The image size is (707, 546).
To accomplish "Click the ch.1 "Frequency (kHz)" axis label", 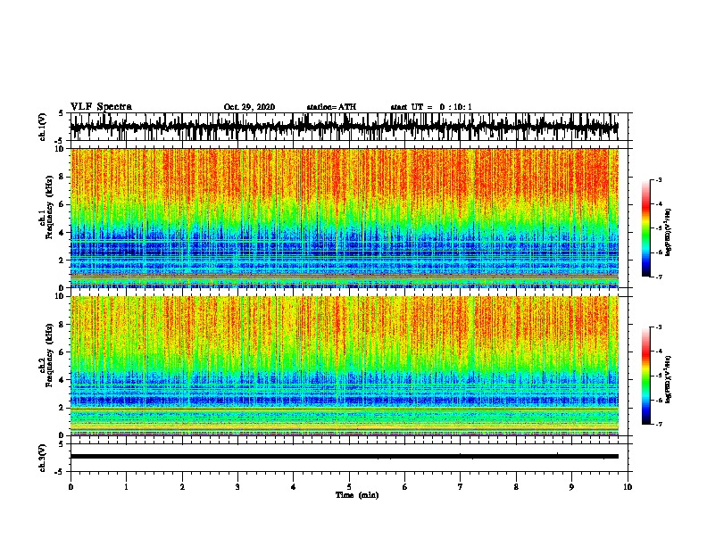I will [x=50, y=207].
